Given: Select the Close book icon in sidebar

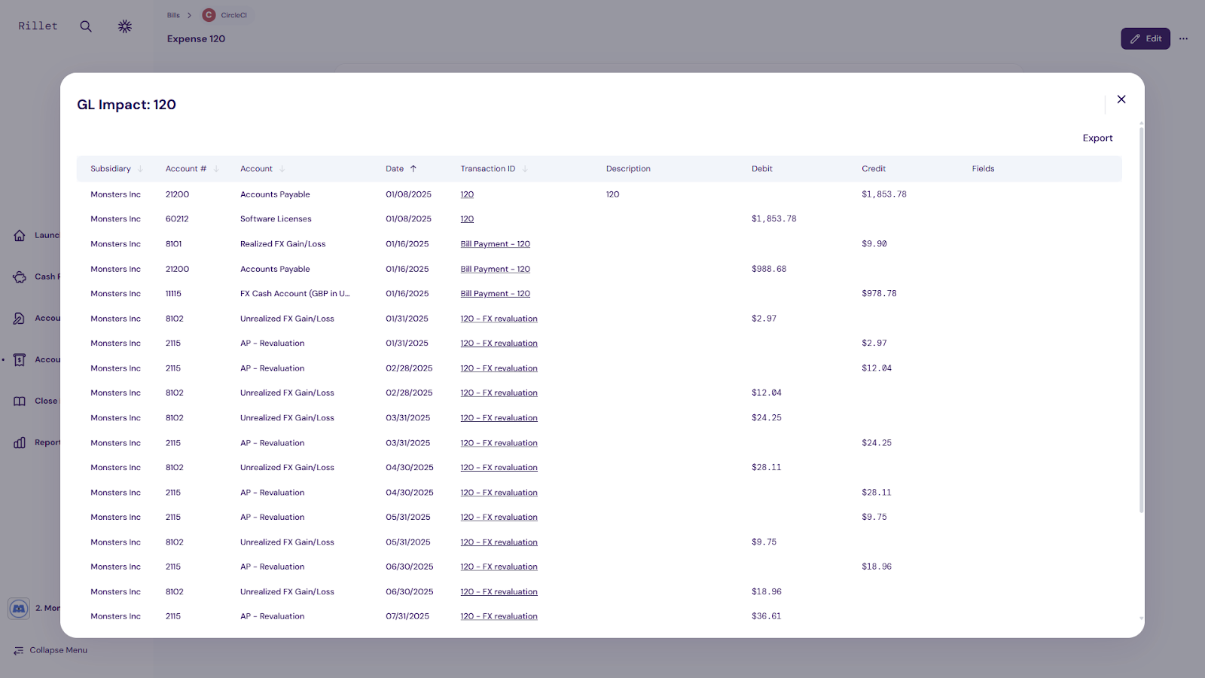Looking at the screenshot, I should (20, 402).
